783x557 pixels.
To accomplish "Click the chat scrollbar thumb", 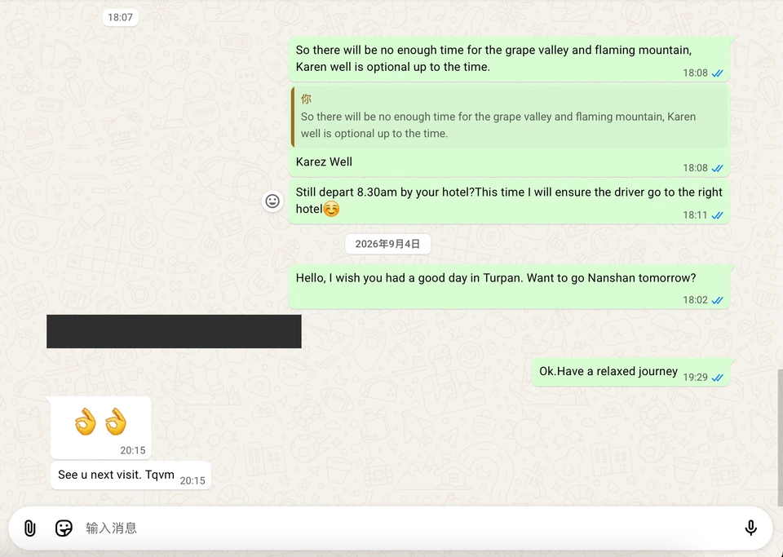I will tap(780, 437).
